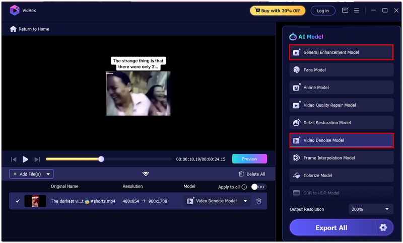Skip to next frame button

[37, 159]
